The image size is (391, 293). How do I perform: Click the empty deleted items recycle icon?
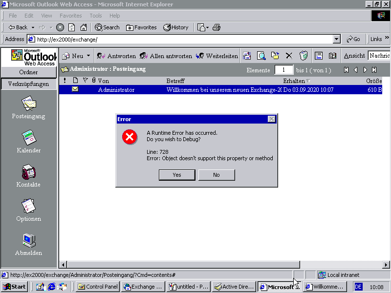(x=304, y=56)
